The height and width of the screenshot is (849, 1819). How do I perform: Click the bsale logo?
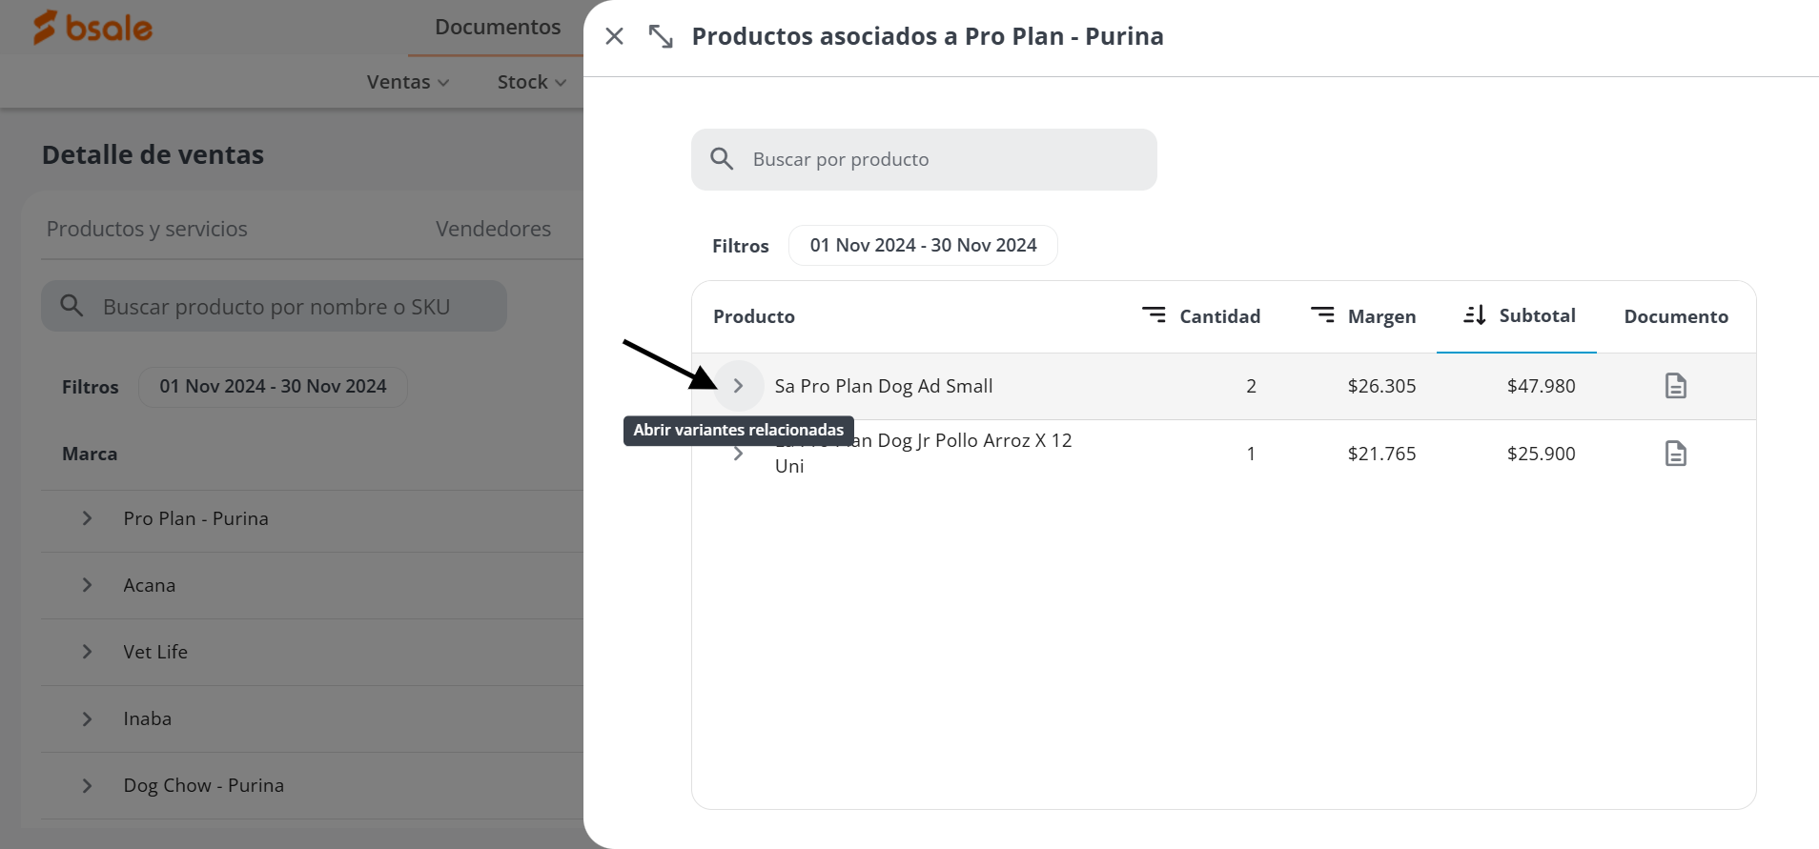click(92, 28)
